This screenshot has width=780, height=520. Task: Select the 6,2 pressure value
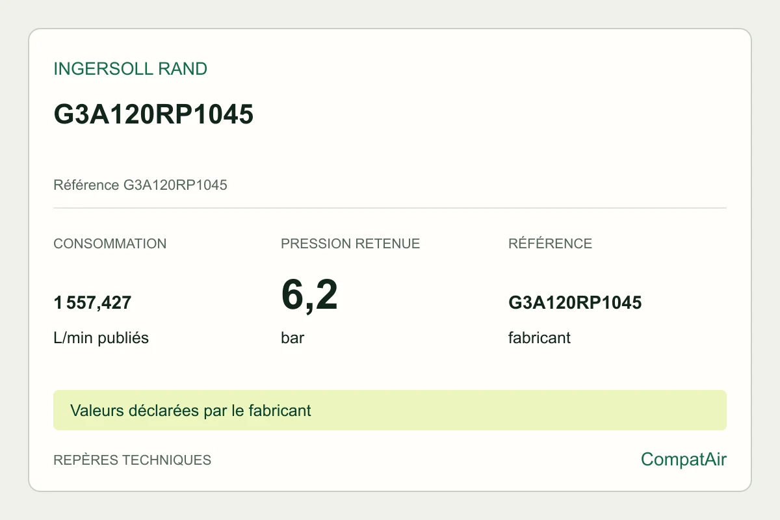(309, 294)
